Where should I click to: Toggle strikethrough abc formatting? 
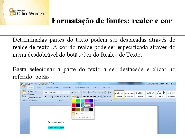click(58, 97)
